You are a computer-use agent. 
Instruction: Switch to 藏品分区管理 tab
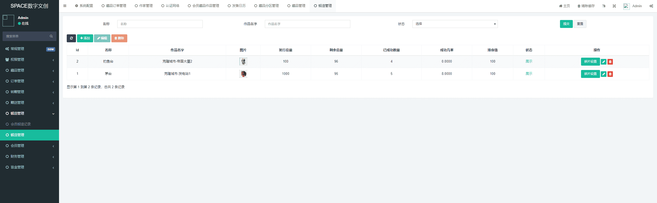(x=266, y=6)
